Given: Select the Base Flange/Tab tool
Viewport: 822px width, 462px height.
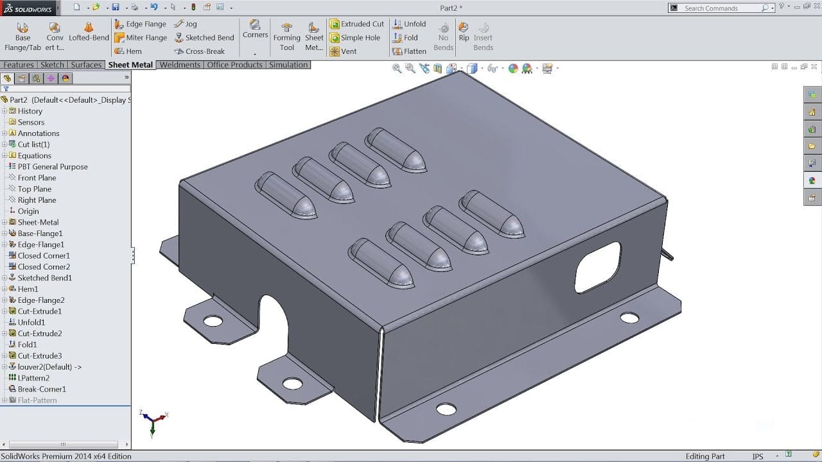Looking at the screenshot, I should point(22,37).
